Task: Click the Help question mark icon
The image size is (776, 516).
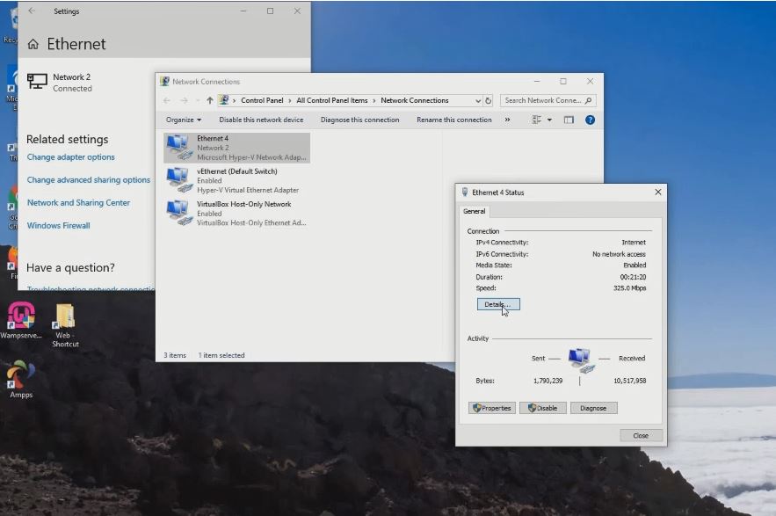Action: [x=590, y=120]
